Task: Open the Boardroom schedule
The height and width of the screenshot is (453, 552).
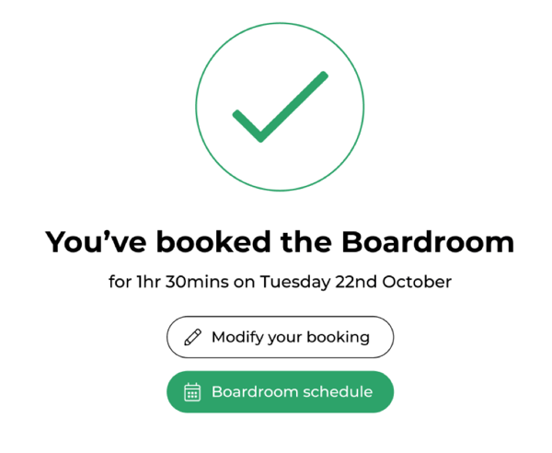Action: (281, 391)
